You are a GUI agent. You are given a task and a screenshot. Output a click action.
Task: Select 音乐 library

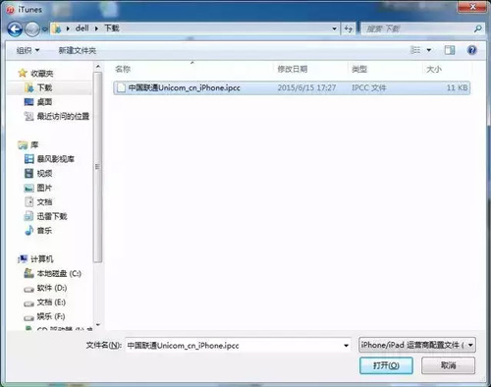[44, 231]
